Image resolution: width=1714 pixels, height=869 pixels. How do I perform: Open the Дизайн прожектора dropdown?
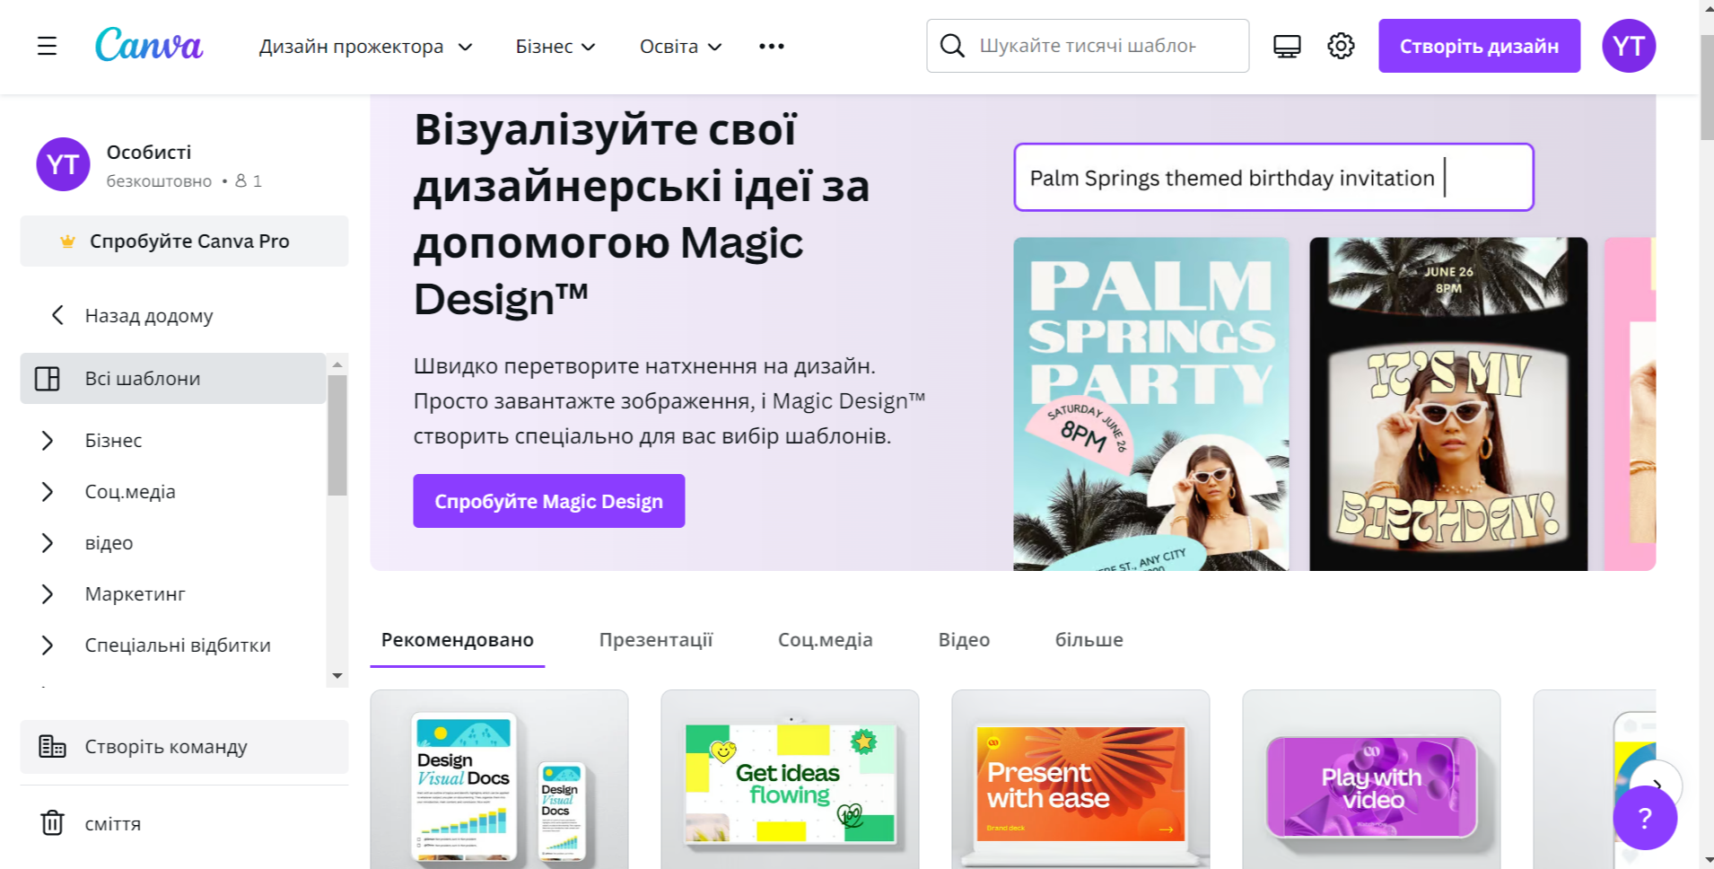[365, 46]
